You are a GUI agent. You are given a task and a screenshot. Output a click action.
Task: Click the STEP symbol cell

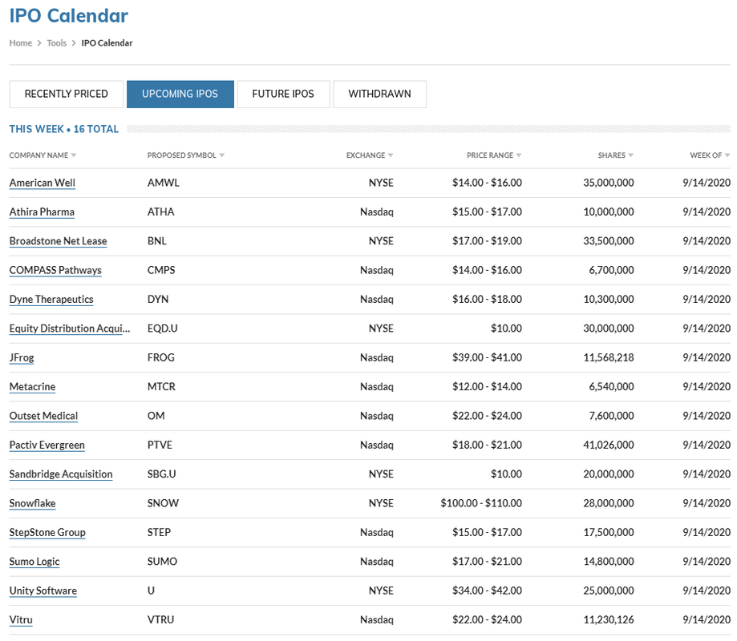coord(159,533)
